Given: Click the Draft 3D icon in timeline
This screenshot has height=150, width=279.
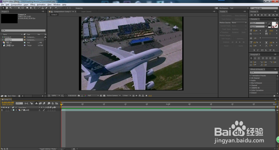Looking at the screenshot, I should pyautogui.click(x=32, y=103).
